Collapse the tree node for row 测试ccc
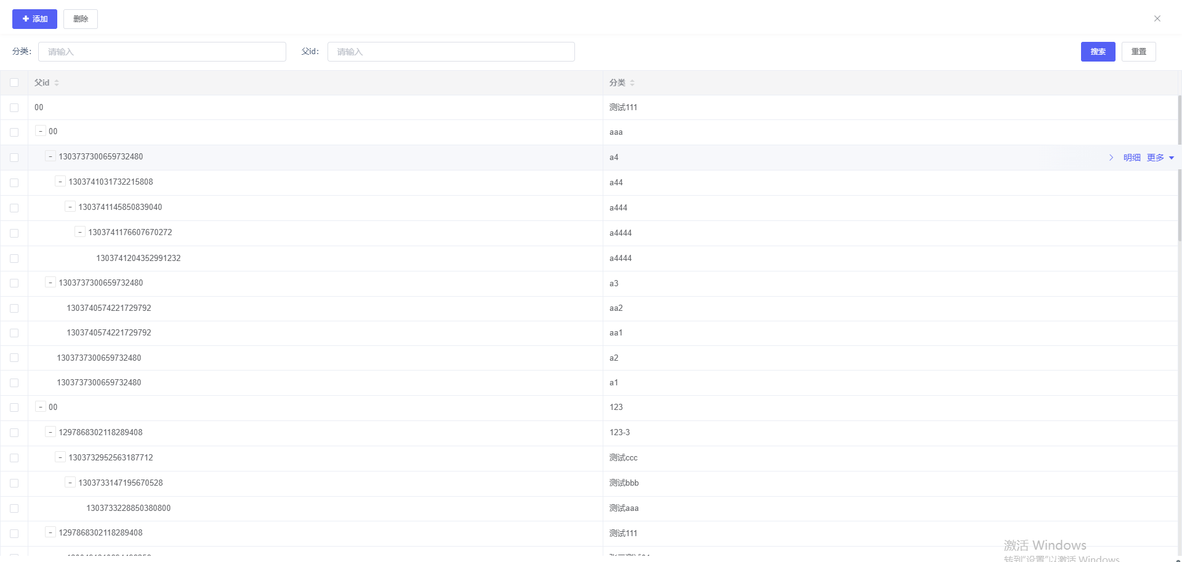Image resolution: width=1182 pixels, height=562 pixels. click(x=60, y=457)
